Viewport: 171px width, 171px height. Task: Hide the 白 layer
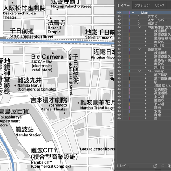coord(119,119)
